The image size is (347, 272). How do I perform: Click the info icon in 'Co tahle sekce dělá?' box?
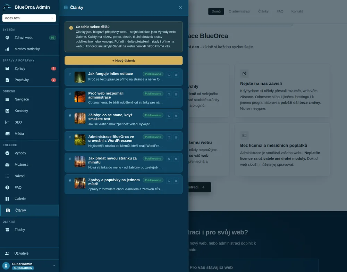71,28
